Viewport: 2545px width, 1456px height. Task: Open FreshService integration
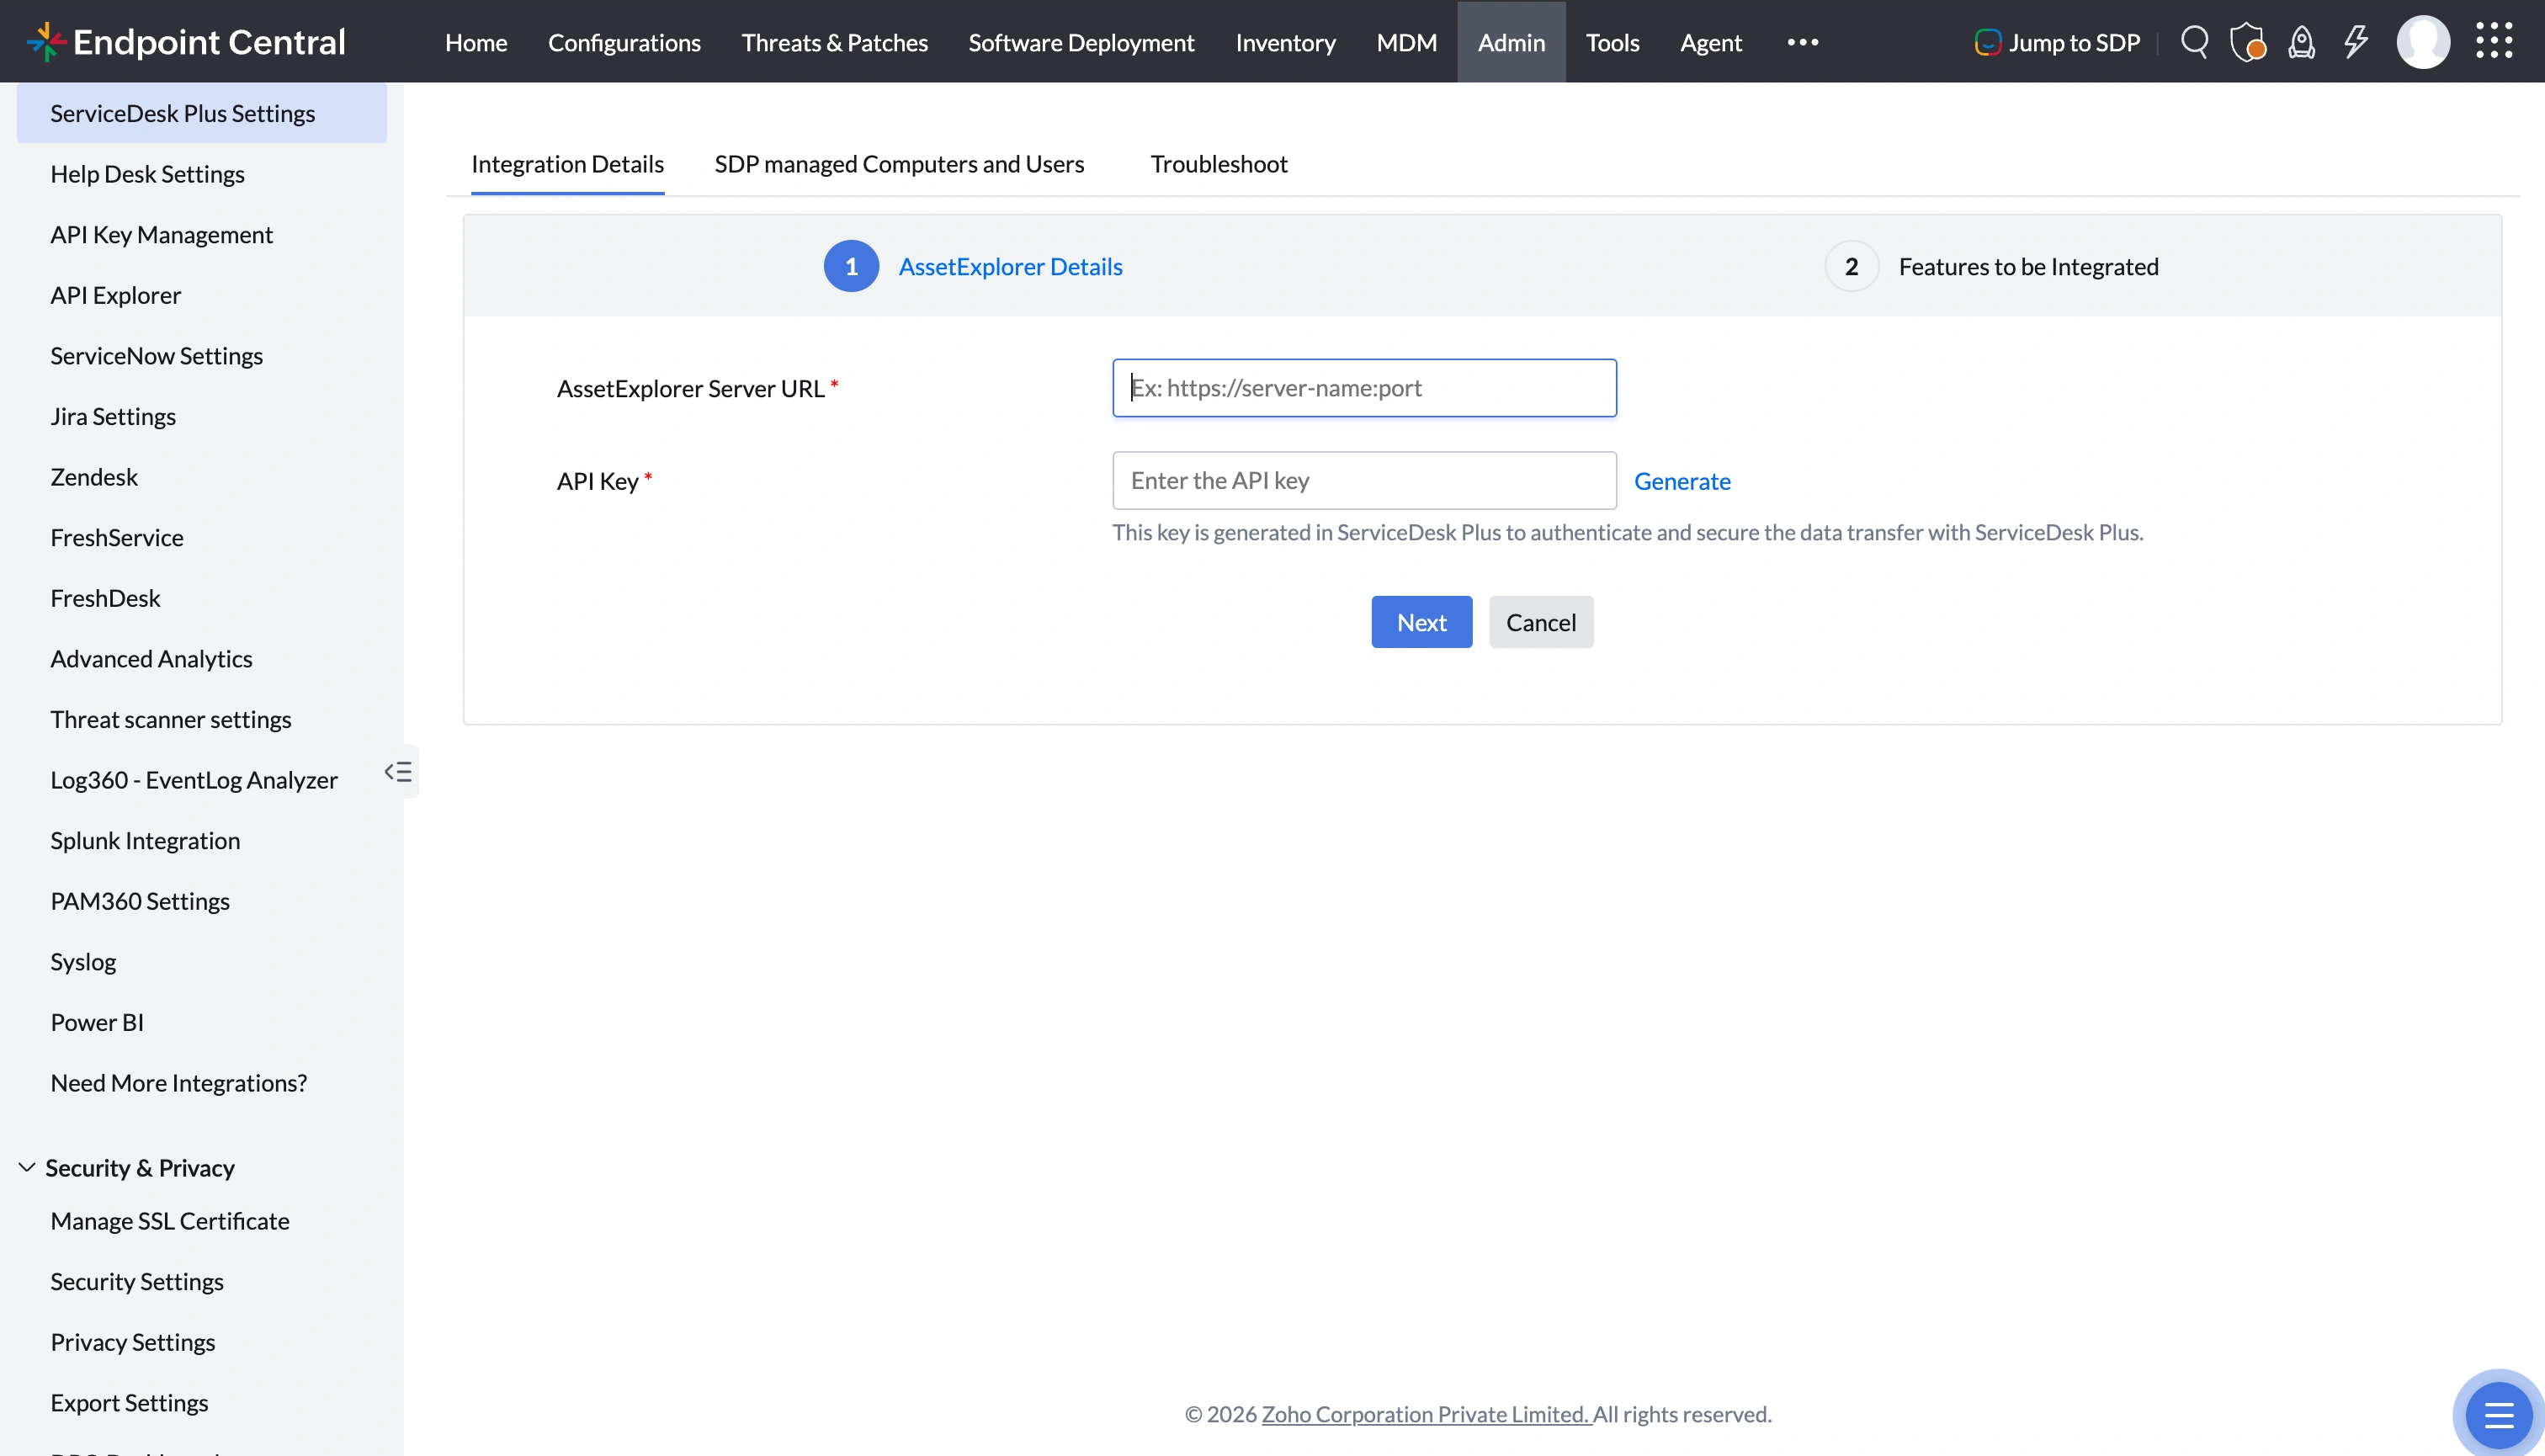pos(117,538)
